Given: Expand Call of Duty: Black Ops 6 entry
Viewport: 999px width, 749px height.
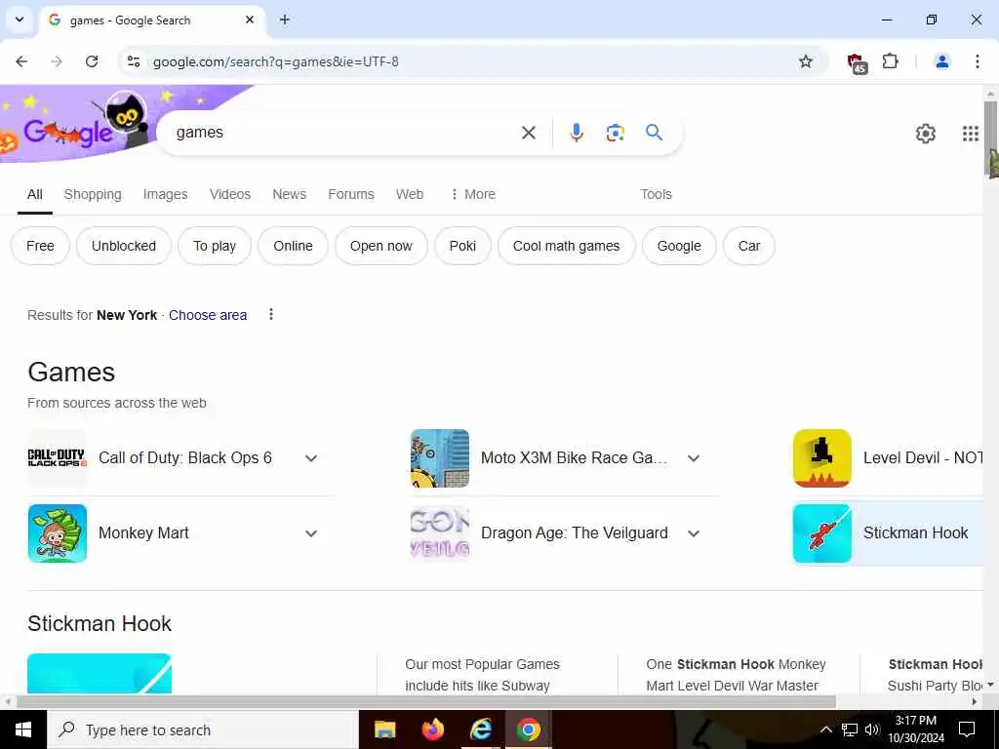Looking at the screenshot, I should [311, 458].
